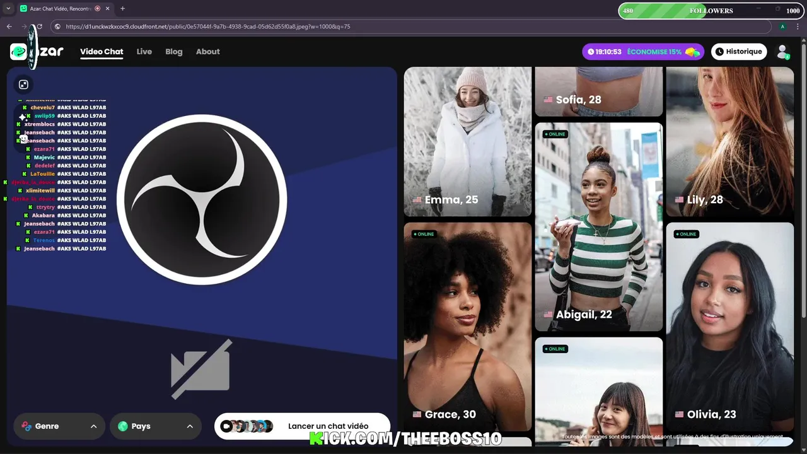The width and height of the screenshot is (807, 454).
Task: Click the 19:10:53 countdown timer
Action: pyautogui.click(x=608, y=52)
